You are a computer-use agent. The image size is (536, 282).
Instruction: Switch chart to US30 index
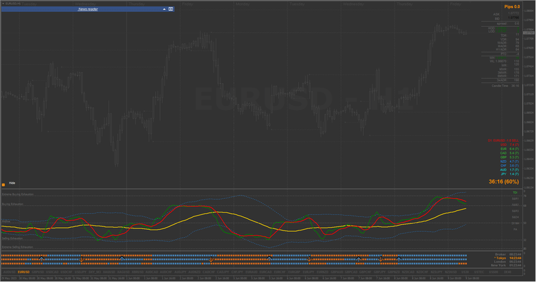[465, 272]
